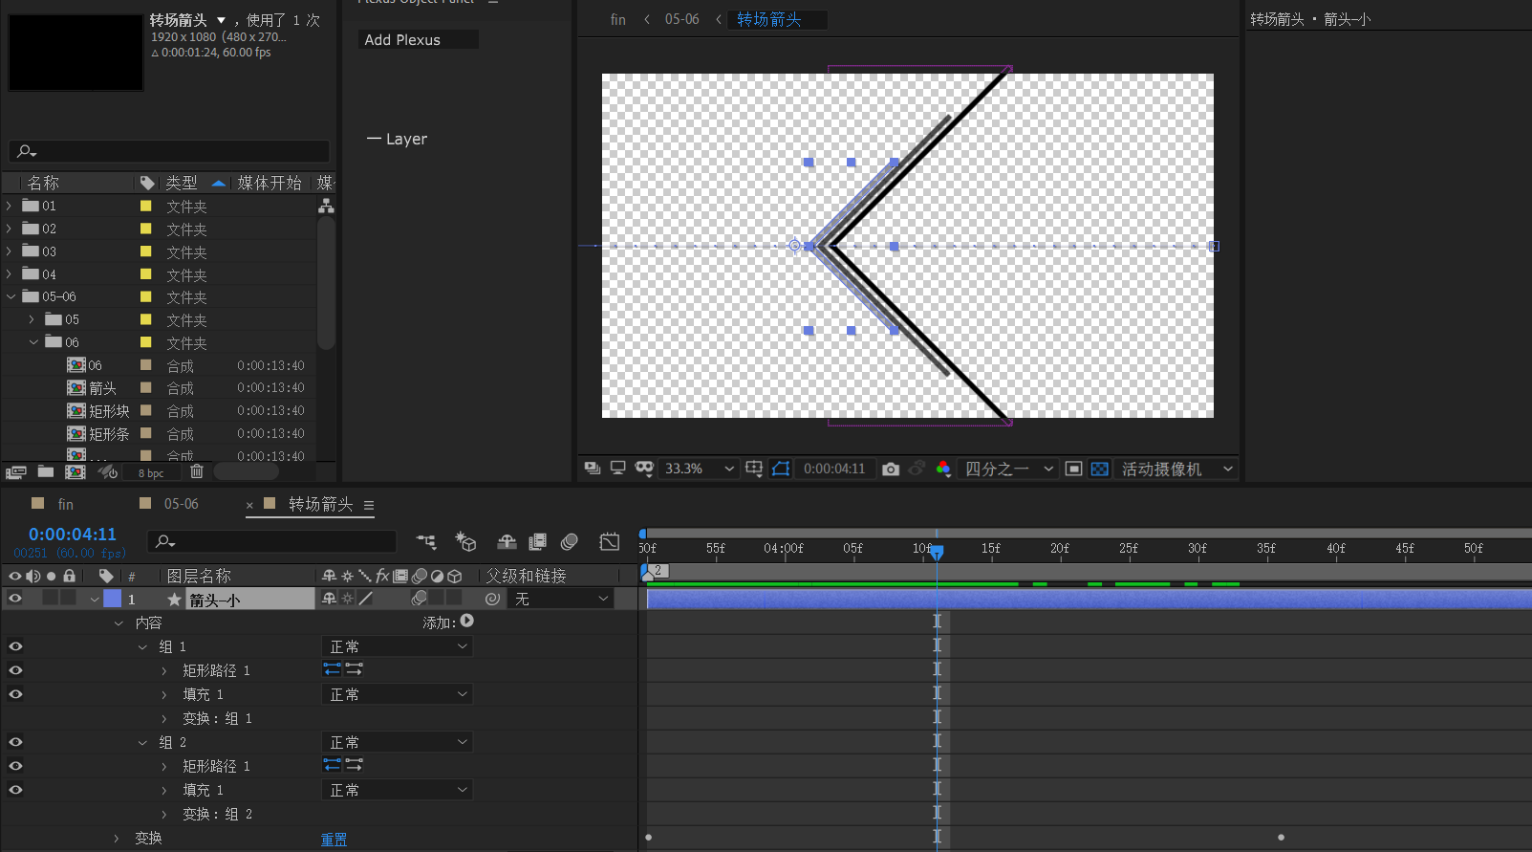Screen dimensions: 1532x852
Task: Open 组 1 blend mode 正常 dropdown
Action: (398, 646)
